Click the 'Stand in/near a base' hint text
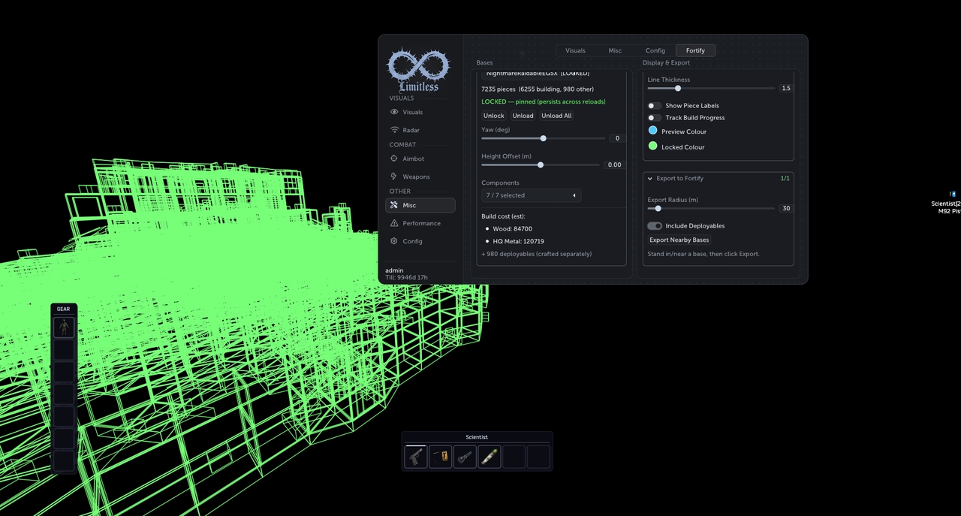Screen dimensions: 961x516 tap(703, 254)
